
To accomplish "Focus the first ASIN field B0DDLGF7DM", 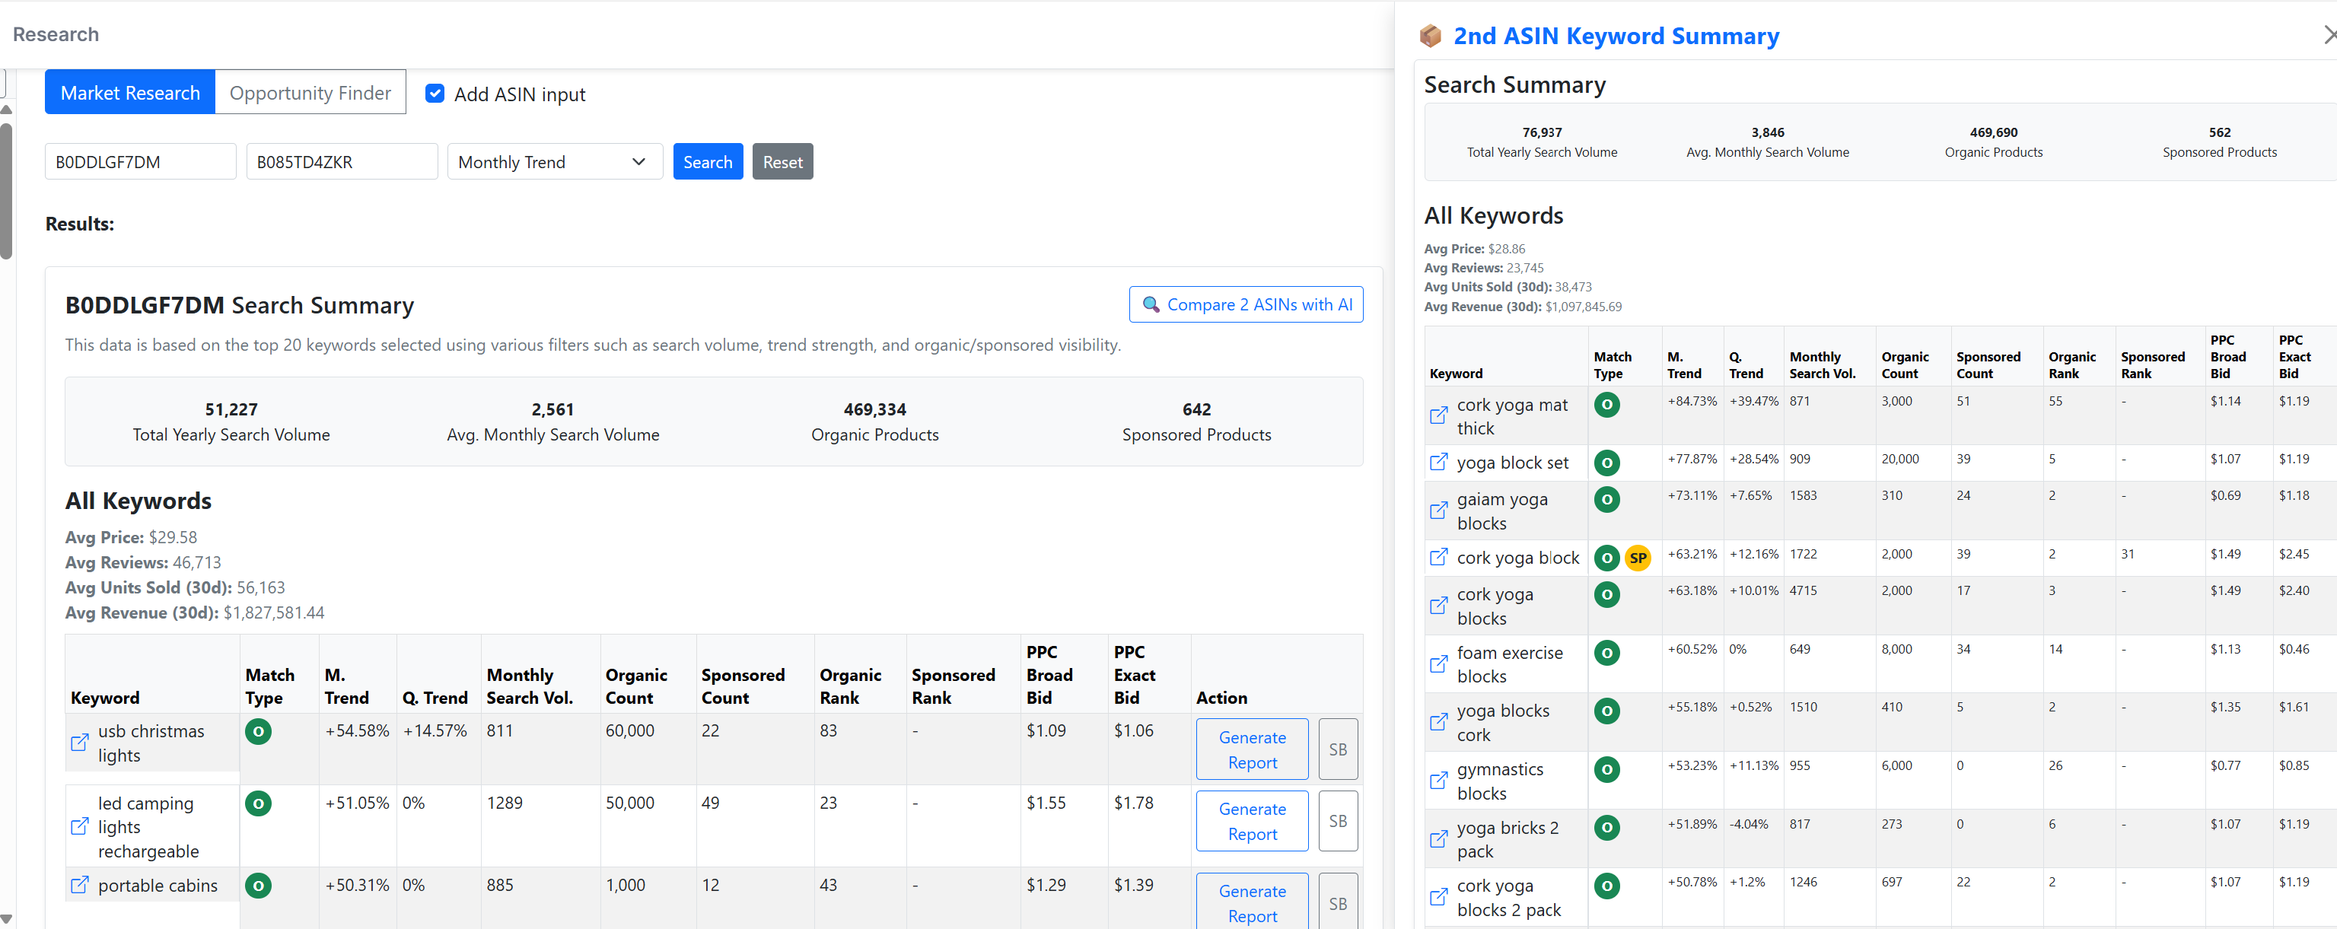I will pyautogui.click(x=141, y=161).
